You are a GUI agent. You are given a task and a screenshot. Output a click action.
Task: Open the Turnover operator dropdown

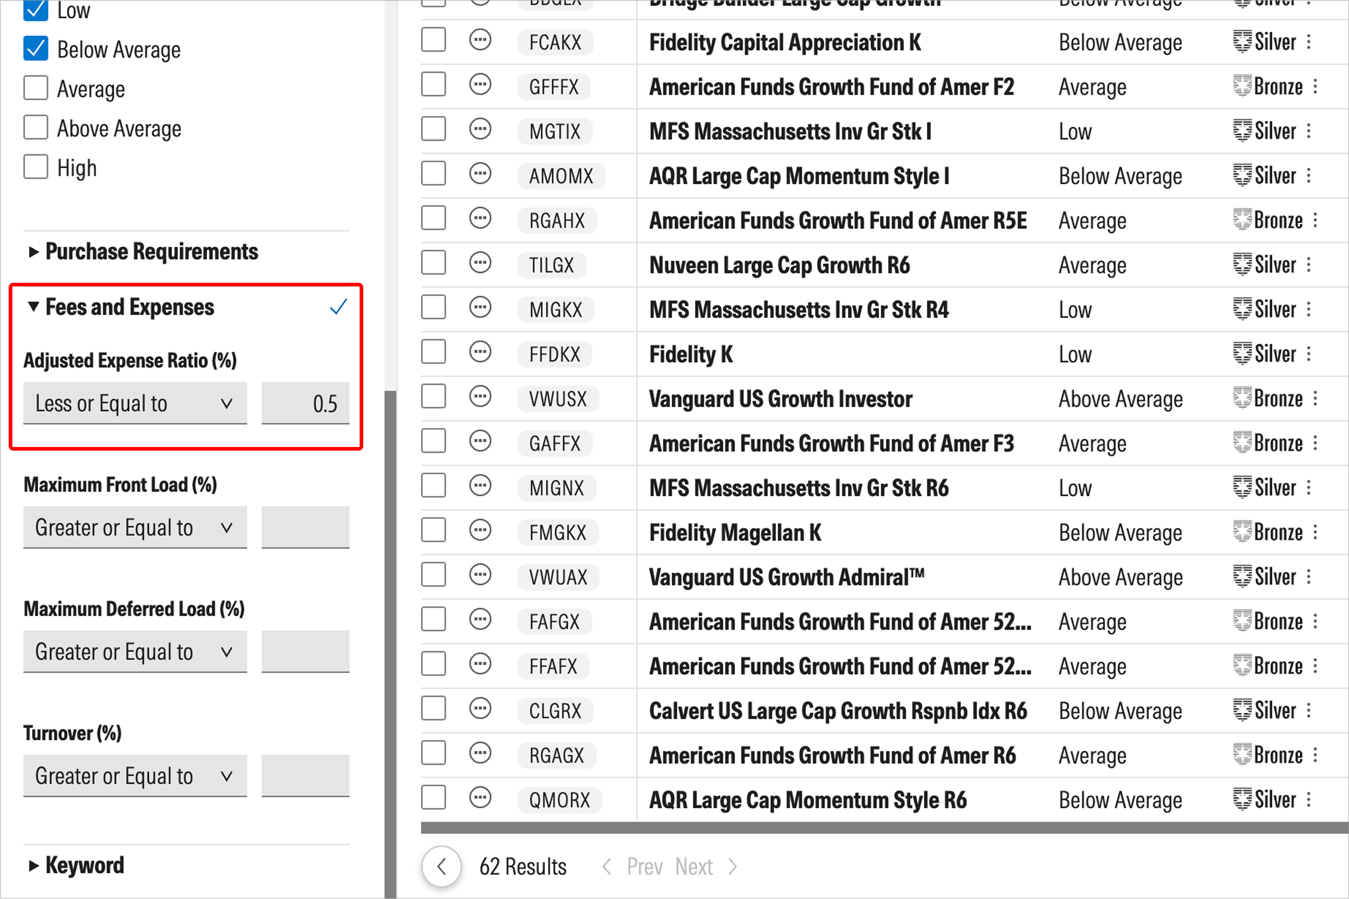pyautogui.click(x=136, y=776)
